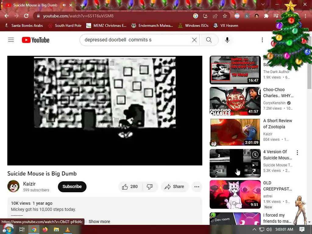This screenshot has height=234, width=312.
Task: Share the video
Action: coord(174,187)
